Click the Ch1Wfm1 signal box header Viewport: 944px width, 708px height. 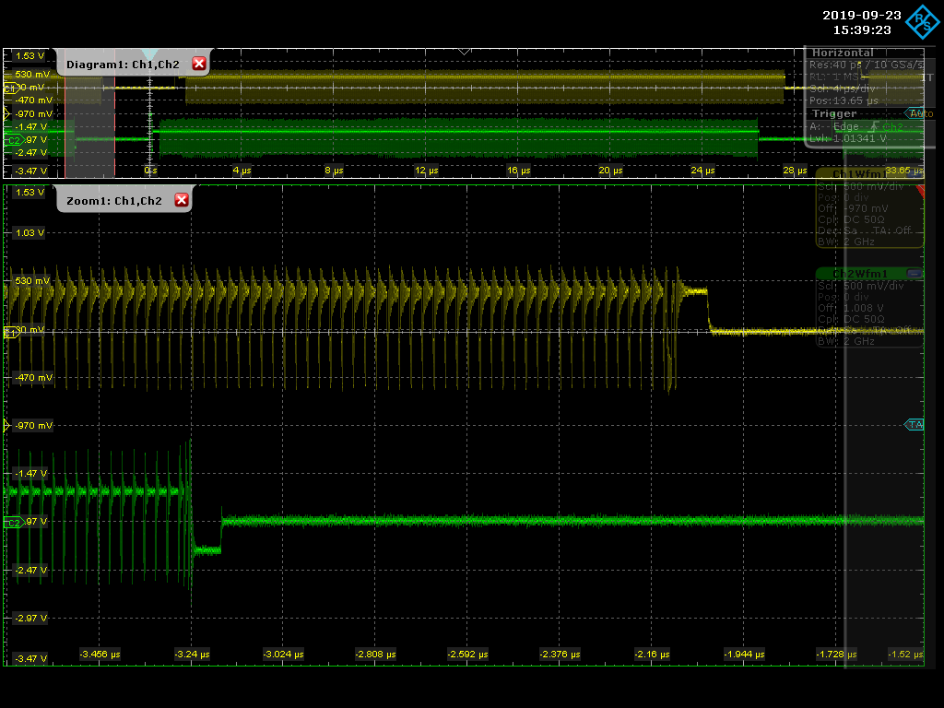coord(859,174)
